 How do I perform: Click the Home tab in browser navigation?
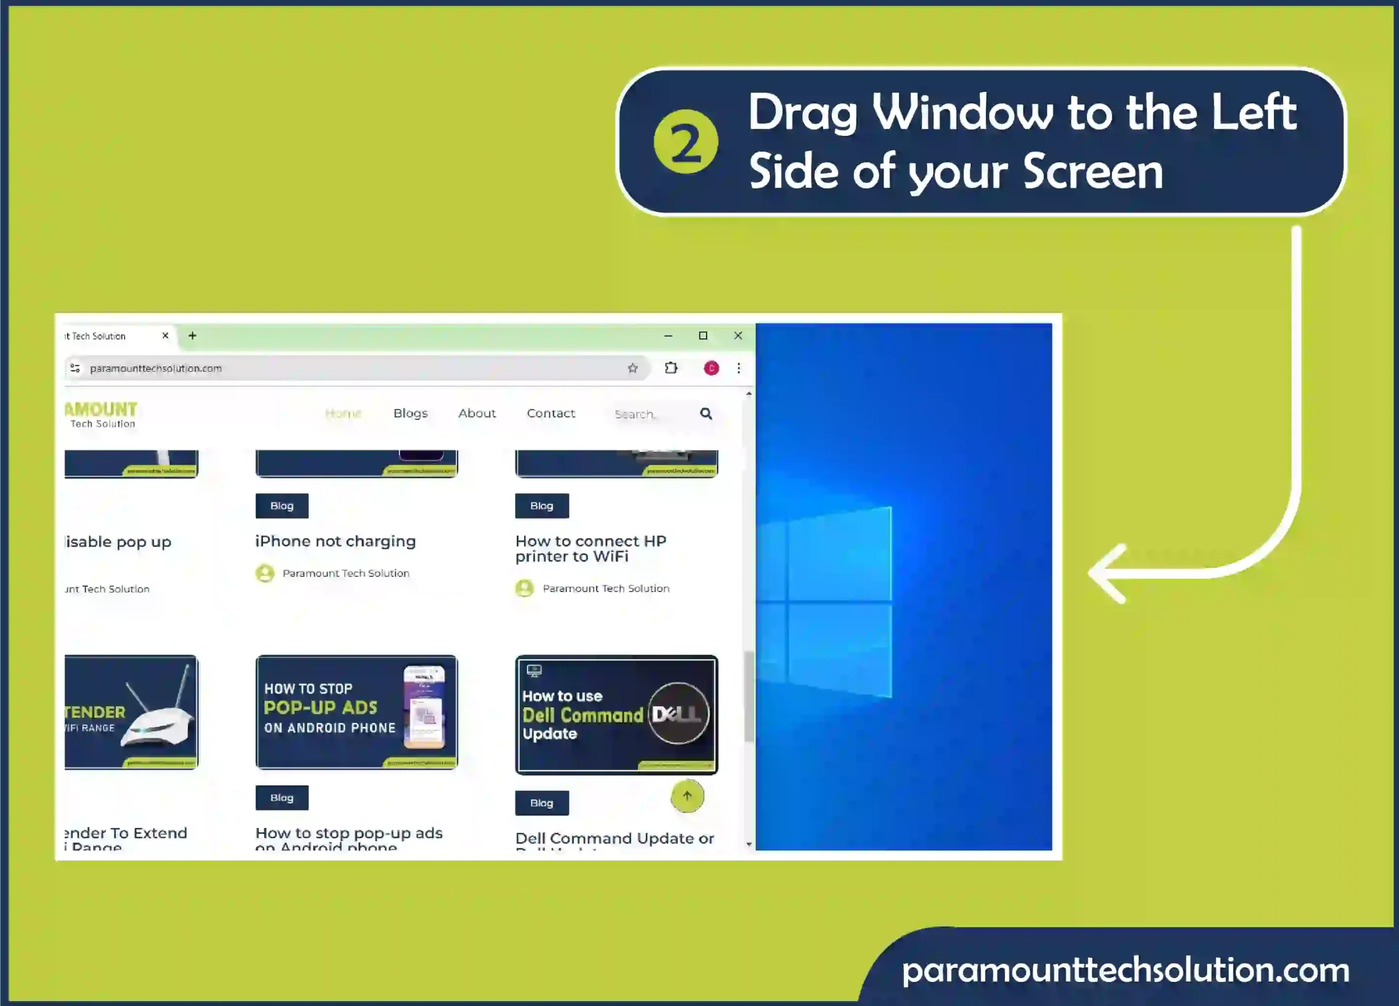pyautogui.click(x=343, y=413)
